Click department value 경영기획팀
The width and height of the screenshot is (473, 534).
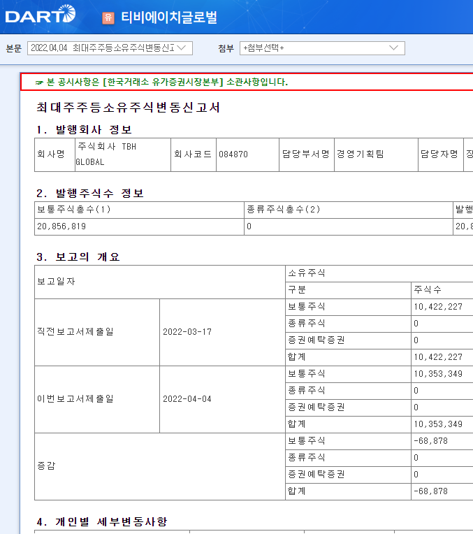pyautogui.click(x=361, y=154)
